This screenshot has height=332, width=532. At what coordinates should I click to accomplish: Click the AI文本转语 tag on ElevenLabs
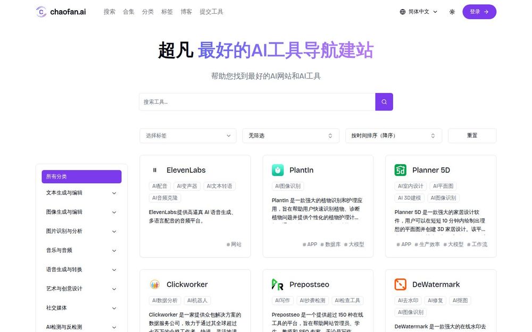coord(220,186)
